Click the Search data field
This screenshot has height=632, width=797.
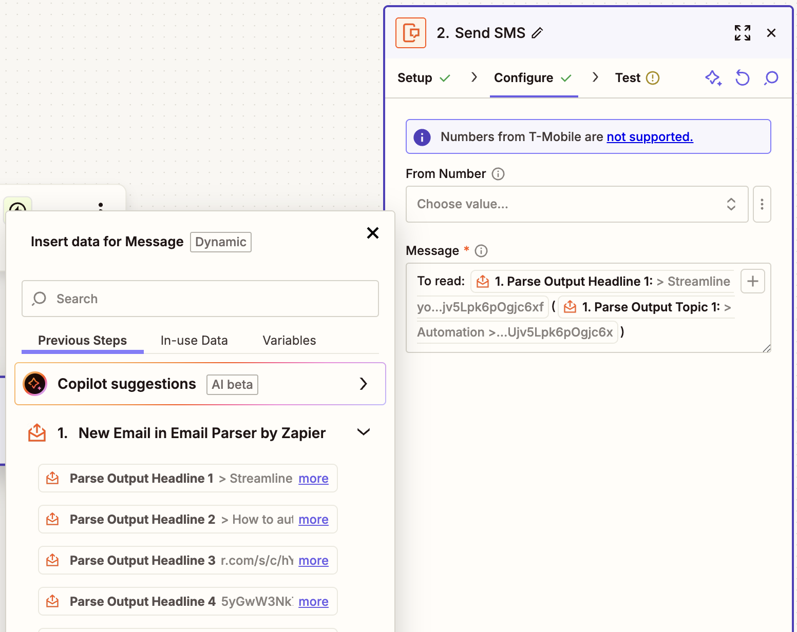tap(200, 299)
